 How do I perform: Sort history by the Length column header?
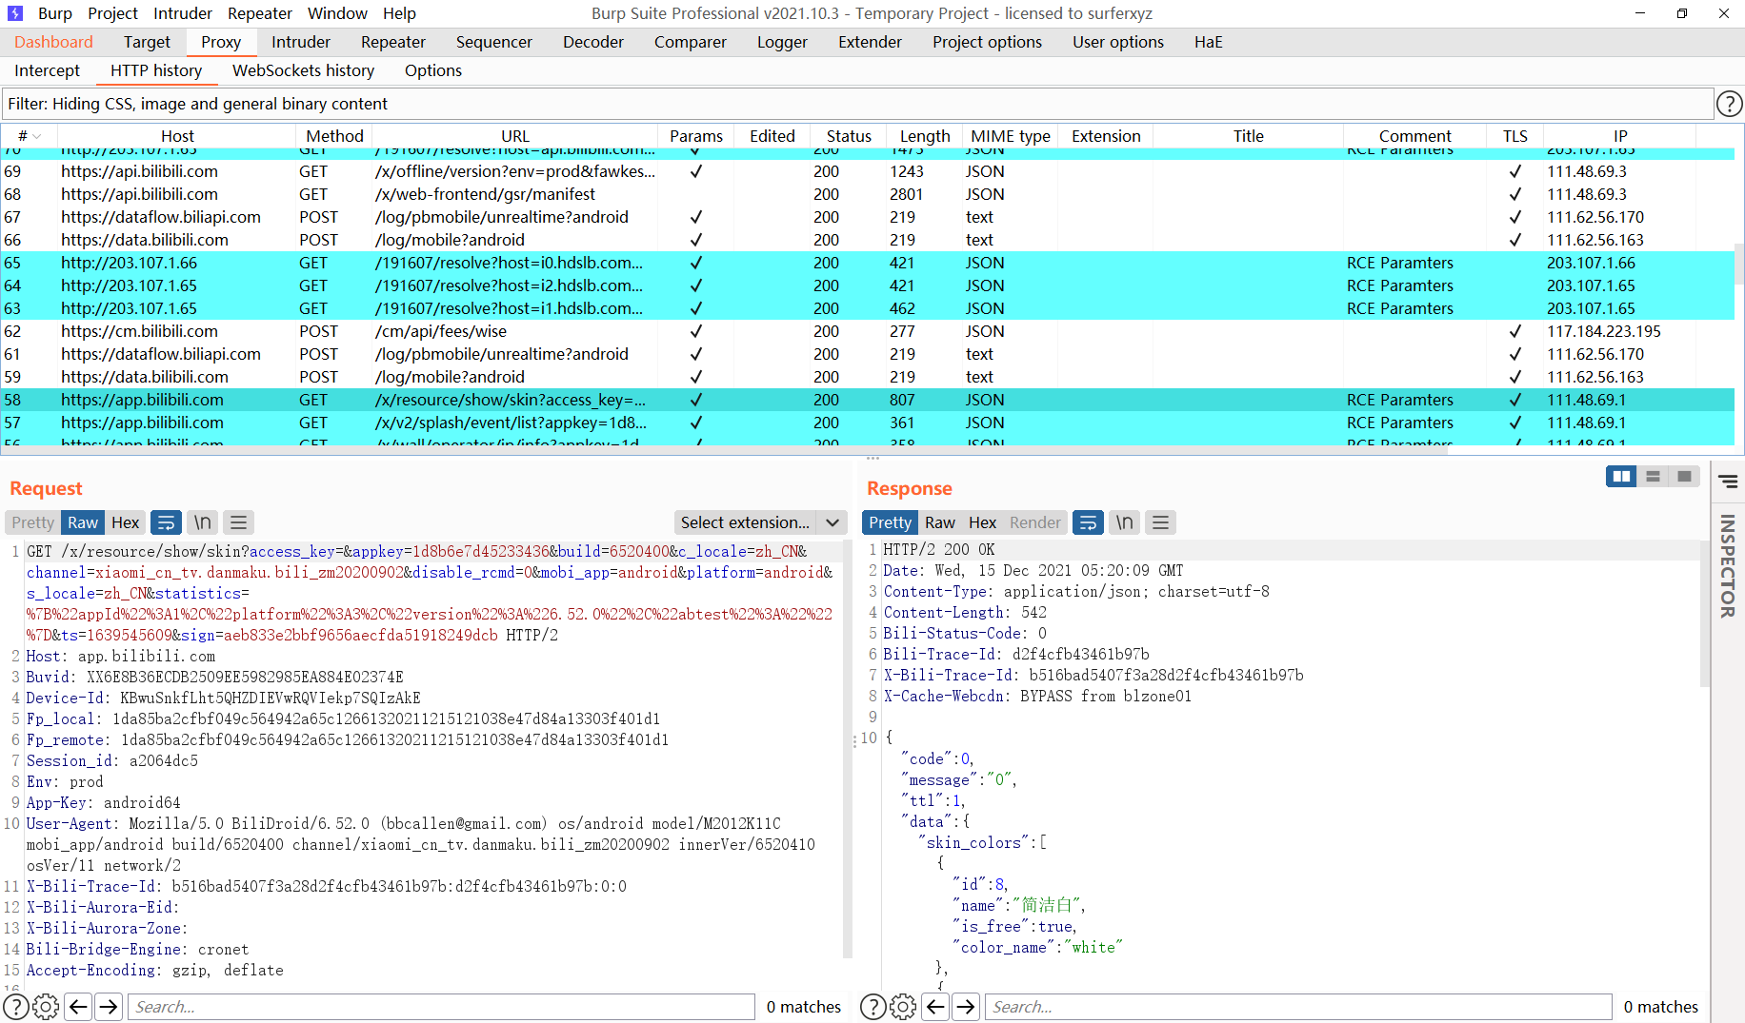(925, 136)
